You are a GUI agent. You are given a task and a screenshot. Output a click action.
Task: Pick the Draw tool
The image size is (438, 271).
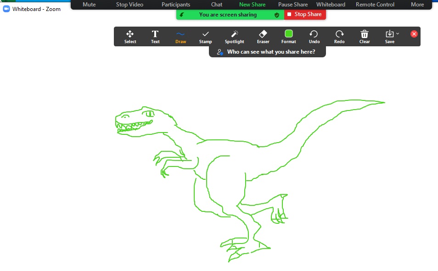coord(180,37)
